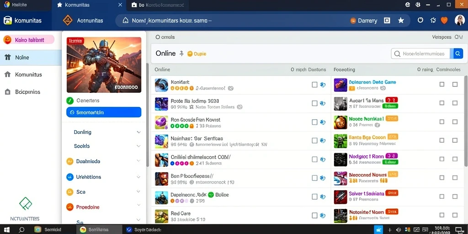The width and height of the screenshot is (468, 234).
Task: Open the Doinareen Deno Game icon
Action: 340,85
